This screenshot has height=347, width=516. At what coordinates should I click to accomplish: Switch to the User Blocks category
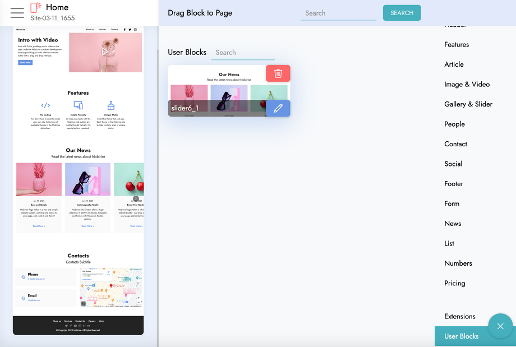[x=462, y=336]
